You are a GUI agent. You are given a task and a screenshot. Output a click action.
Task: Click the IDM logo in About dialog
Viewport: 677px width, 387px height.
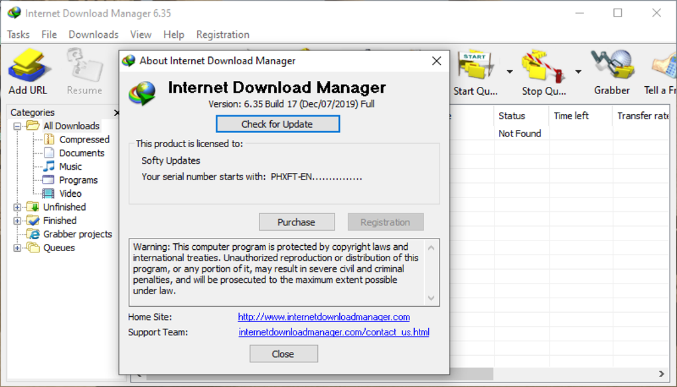tap(143, 93)
